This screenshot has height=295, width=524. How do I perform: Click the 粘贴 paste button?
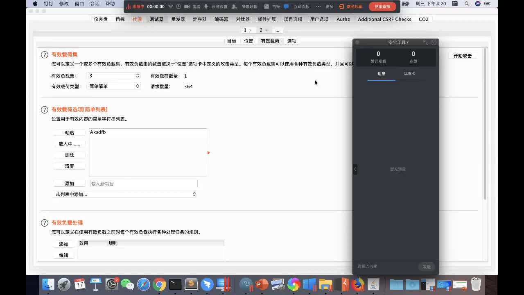69,133
